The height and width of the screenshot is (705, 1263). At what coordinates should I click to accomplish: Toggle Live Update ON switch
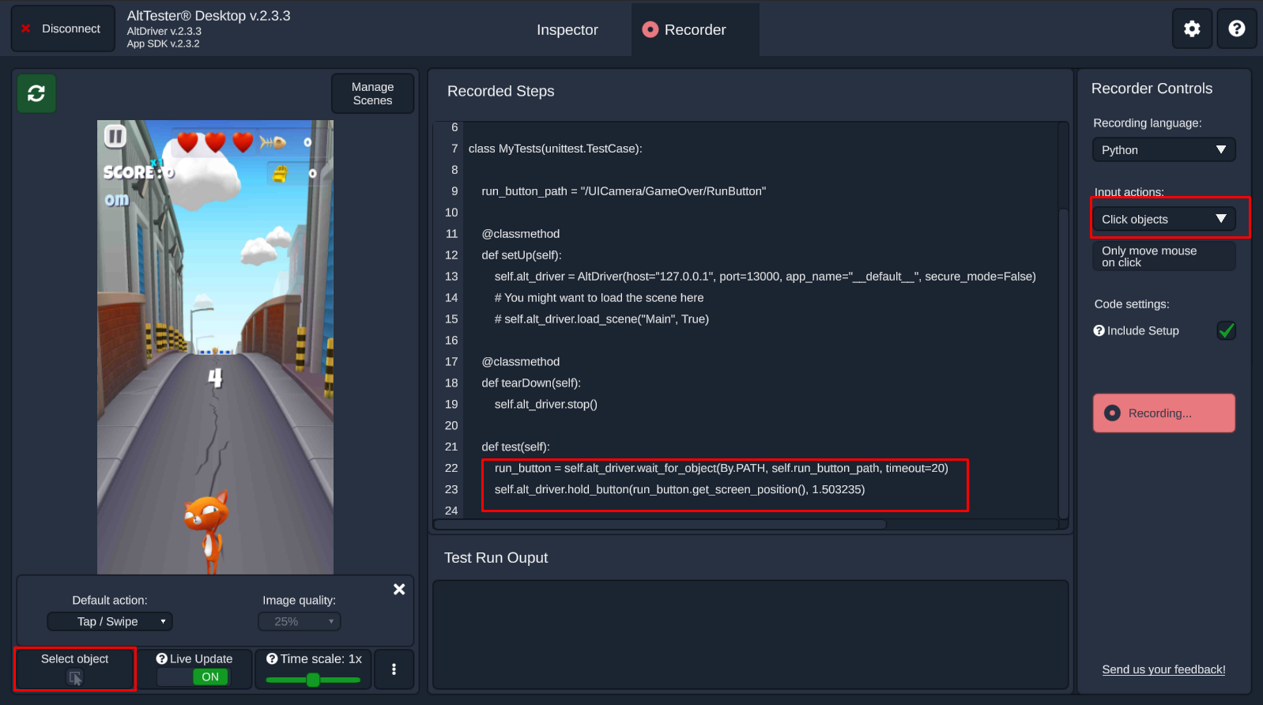194,677
